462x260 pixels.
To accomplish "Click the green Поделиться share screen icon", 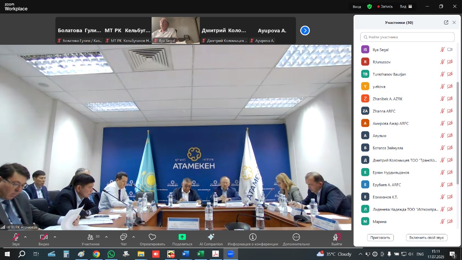I will pyautogui.click(x=182, y=237).
